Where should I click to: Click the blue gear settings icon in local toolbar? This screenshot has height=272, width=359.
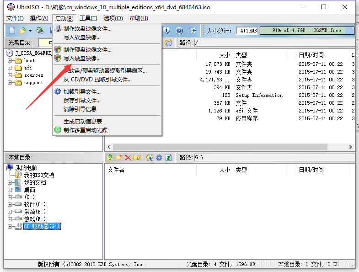pos(159,158)
